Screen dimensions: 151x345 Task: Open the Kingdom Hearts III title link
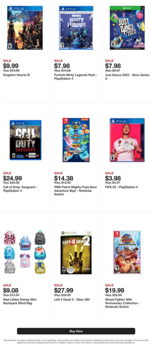tap(16, 75)
